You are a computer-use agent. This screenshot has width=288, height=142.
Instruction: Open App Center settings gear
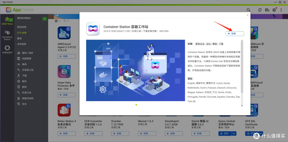tap(274, 10)
